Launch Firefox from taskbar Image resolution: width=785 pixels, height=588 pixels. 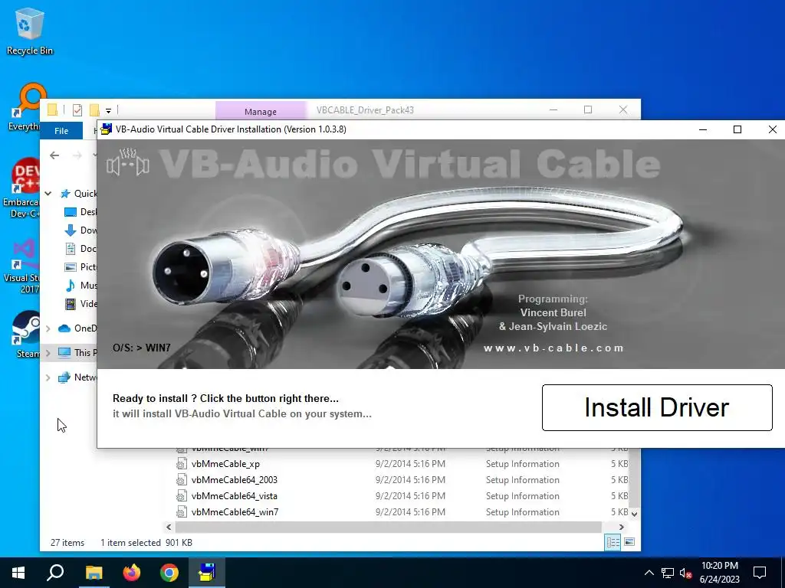pos(132,573)
